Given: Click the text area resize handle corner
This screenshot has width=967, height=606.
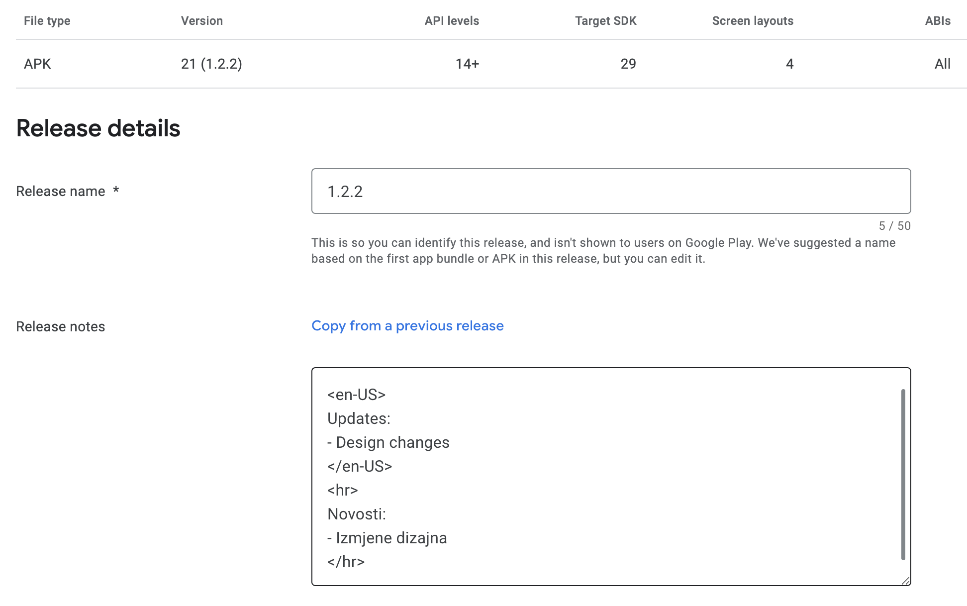Looking at the screenshot, I should coord(906,581).
